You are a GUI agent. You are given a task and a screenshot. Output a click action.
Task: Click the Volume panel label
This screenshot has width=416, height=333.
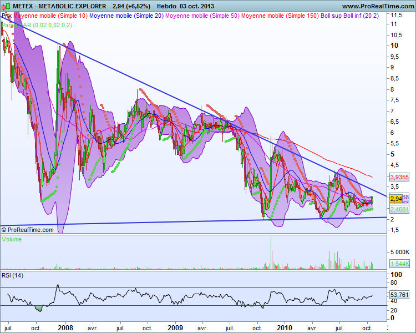coord(12,239)
